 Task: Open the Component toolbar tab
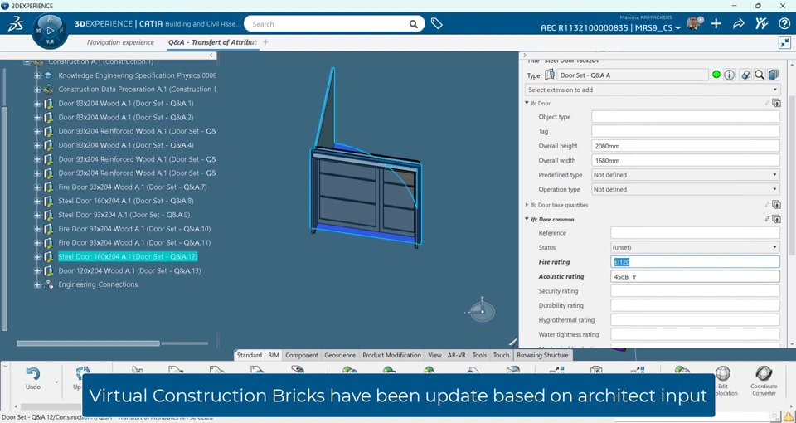[302, 356]
